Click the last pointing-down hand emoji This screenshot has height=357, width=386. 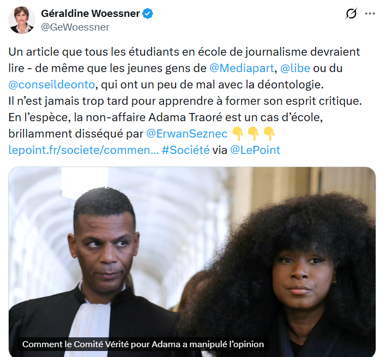pyautogui.click(x=269, y=134)
